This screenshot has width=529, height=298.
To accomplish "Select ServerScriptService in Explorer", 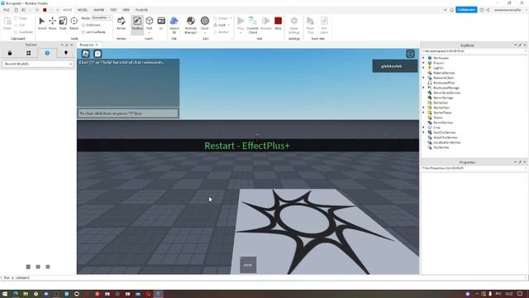I will 446,93.
